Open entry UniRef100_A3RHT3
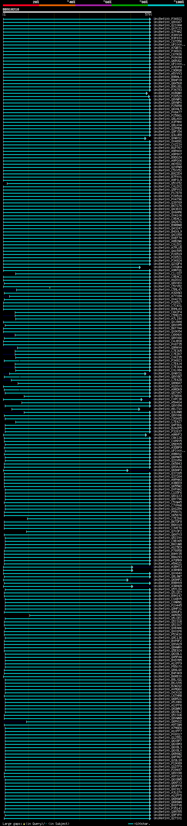 click(x=167, y=567)
